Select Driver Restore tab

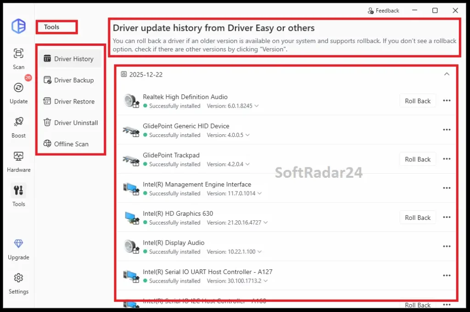[70, 101]
